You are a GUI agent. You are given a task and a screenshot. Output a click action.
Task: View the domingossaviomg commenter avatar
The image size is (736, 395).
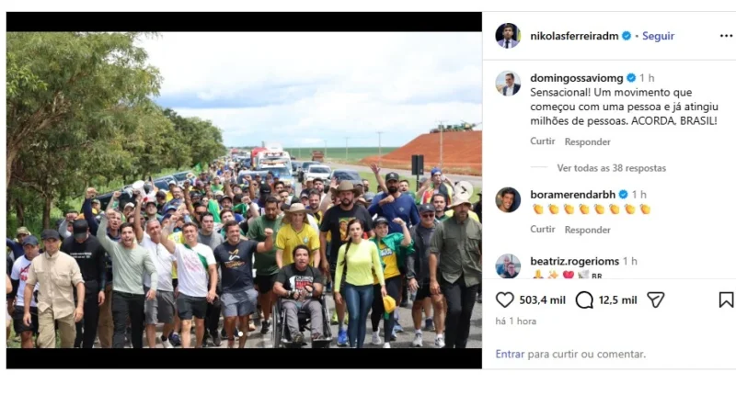pos(508,84)
